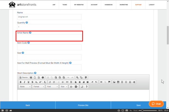The image size is (169, 112).
Task: Click the help icon beside Artist Name
Action: click(x=30, y=33)
